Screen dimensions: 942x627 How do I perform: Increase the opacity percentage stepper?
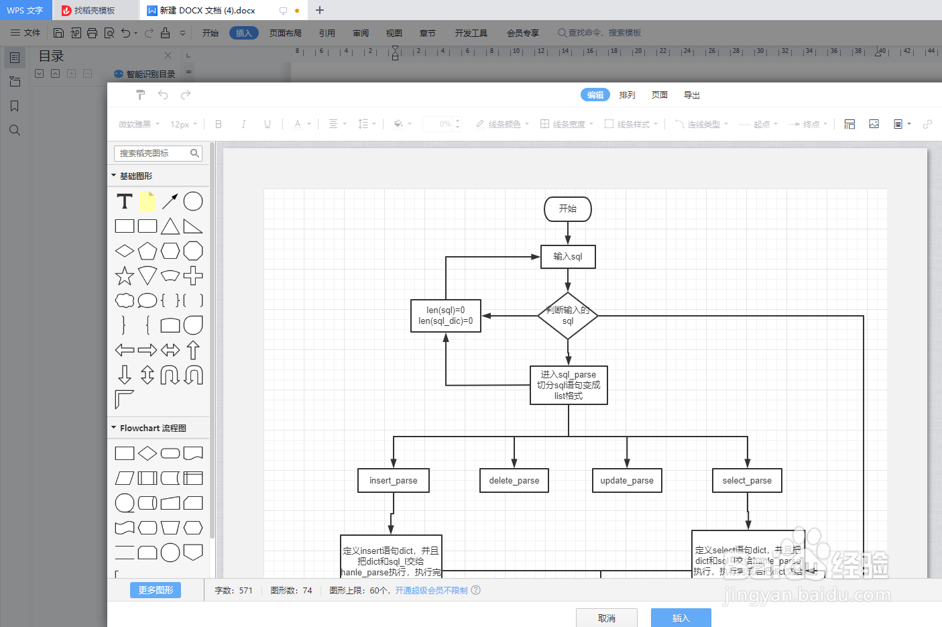coord(458,121)
